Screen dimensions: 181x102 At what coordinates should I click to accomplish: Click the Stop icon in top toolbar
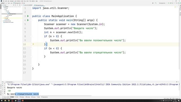[x=174, y=3]
